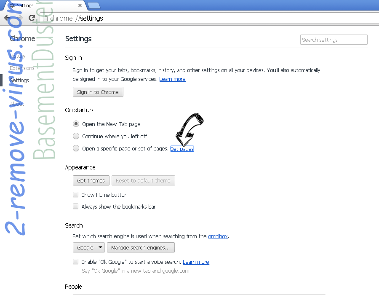Choose Continue where you left off
Viewport: 379px width, 295px height.
[76, 136]
